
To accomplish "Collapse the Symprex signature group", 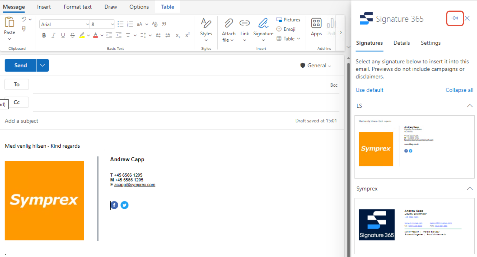I will coord(470,188).
